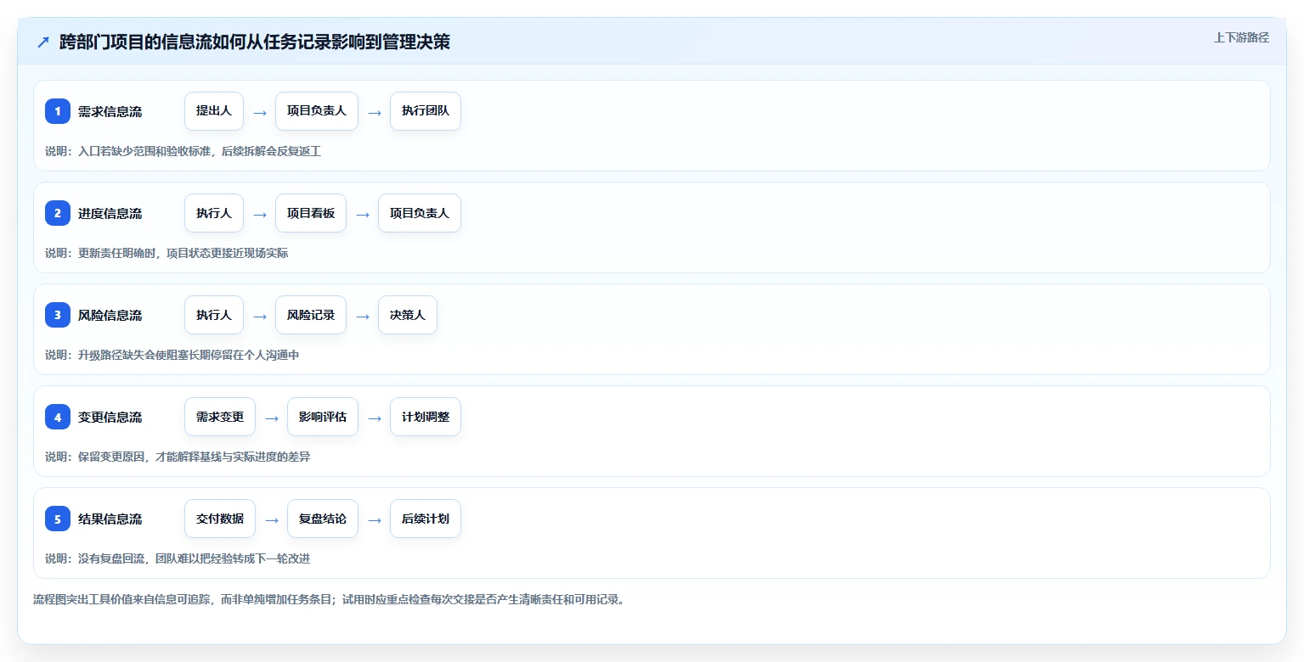Click the note 没有复盘回流，团队难以把经验转成下一轮改进
This screenshot has width=1304, height=662.
pyautogui.click(x=195, y=558)
